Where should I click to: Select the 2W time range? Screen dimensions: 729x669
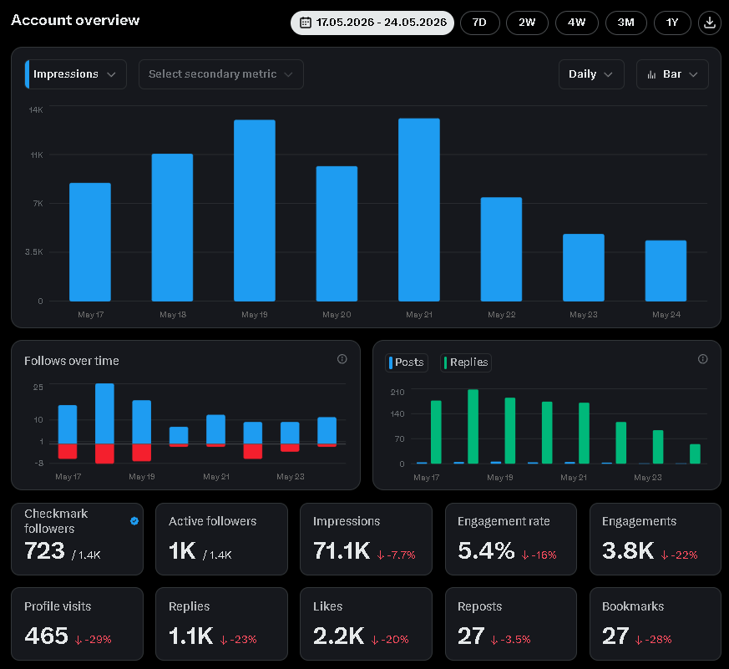coord(527,23)
